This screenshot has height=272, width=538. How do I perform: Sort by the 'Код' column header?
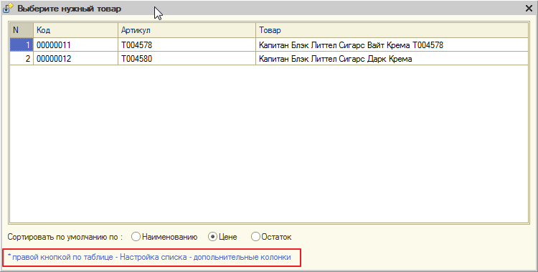point(76,30)
